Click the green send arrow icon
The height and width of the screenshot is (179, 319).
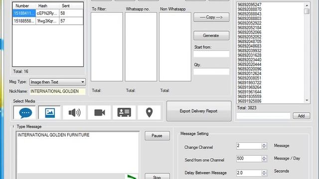(132, 177)
